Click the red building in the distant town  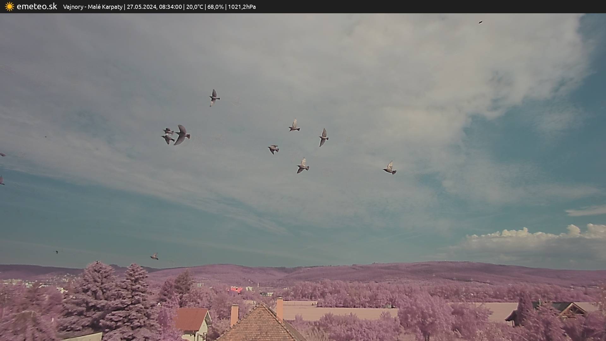[236, 290]
